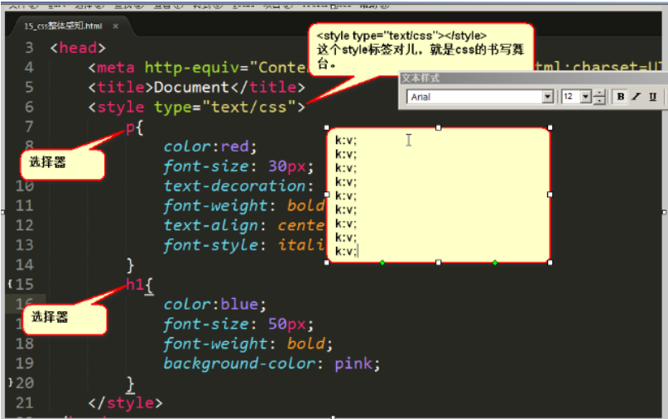The width and height of the screenshot is (668, 419).
Task: Toggle Bold in the text style toolbar
Action: pos(621,97)
